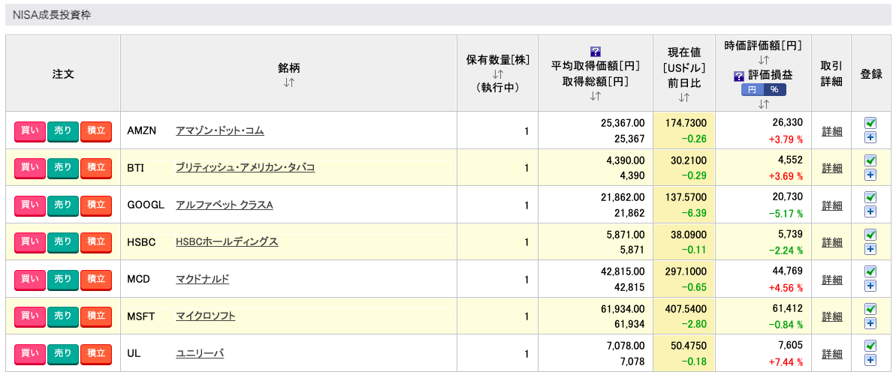896x378 pixels.
Task: Click 買い button for GOOGL
Action: click(30, 205)
